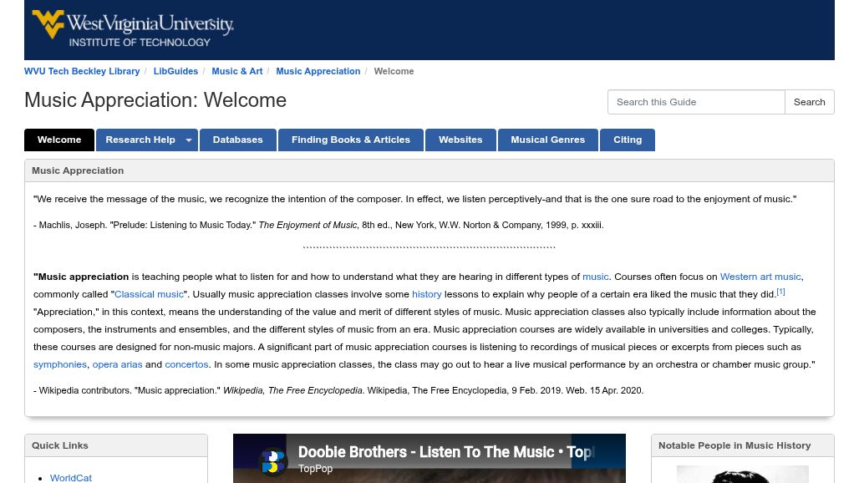
Task: Open the Classical music link
Action: pyautogui.click(x=149, y=295)
